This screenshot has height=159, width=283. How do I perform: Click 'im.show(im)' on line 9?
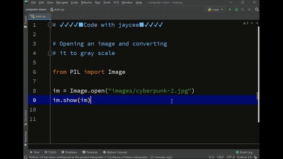[x=72, y=100]
